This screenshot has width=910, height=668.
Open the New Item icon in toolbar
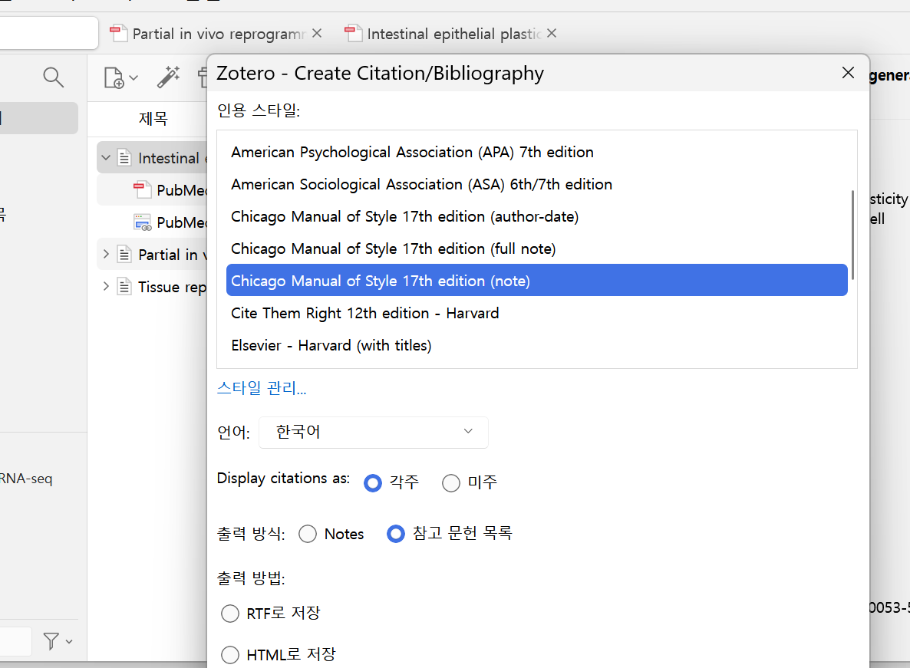[x=114, y=77]
